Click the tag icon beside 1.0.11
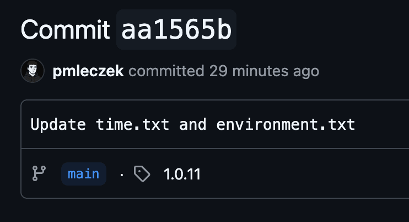 click(x=142, y=175)
